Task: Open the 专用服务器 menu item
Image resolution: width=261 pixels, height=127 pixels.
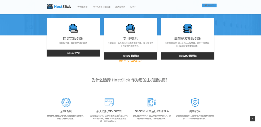Action: 82,7
